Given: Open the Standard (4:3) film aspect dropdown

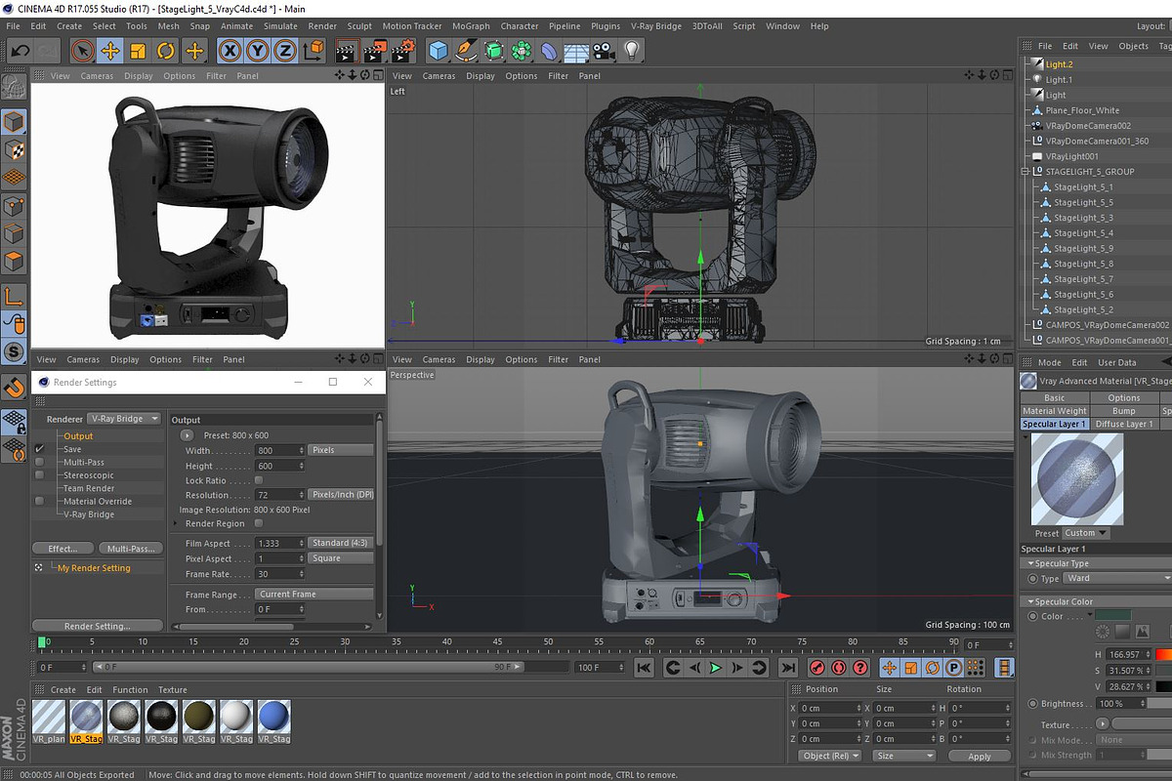Looking at the screenshot, I should 341,543.
